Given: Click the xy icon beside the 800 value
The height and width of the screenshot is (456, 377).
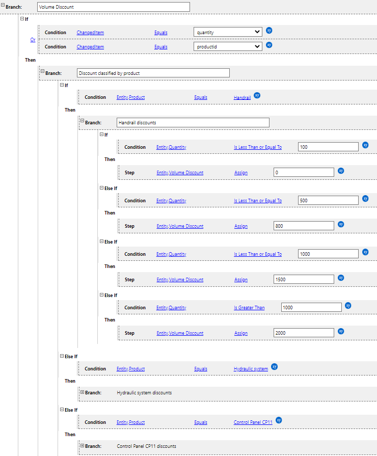Looking at the screenshot, I should pyautogui.click(x=341, y=224).
